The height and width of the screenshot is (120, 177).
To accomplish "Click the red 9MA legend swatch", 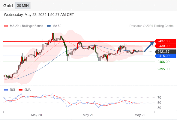I will 20,90.
